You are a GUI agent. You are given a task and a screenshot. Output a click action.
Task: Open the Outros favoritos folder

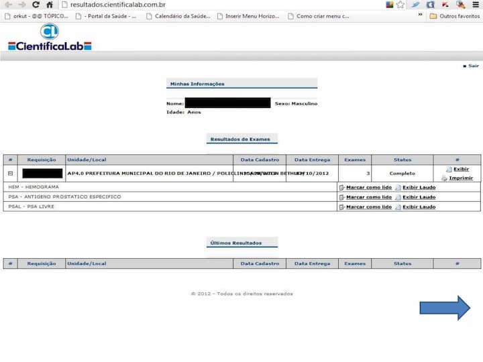tap(455, 16)
